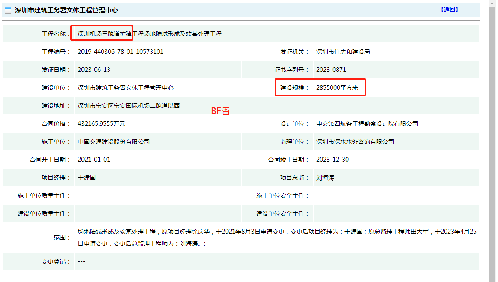498x282 pixels.
Task: Click the supervision unit 深圳市深水水务咨询有限公司
Action: pyautogui.click(x=355, y=142)
